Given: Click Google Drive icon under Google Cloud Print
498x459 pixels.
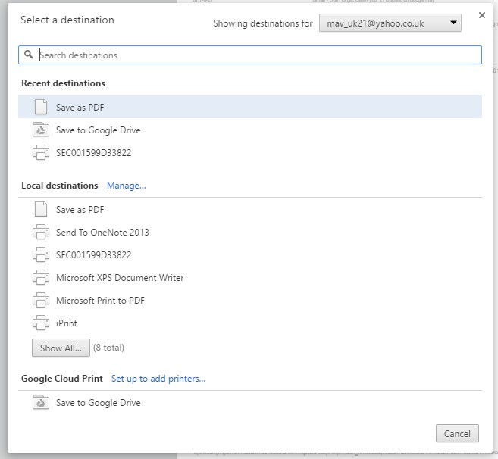Looking at the screenshot, I should click(40, 403).
